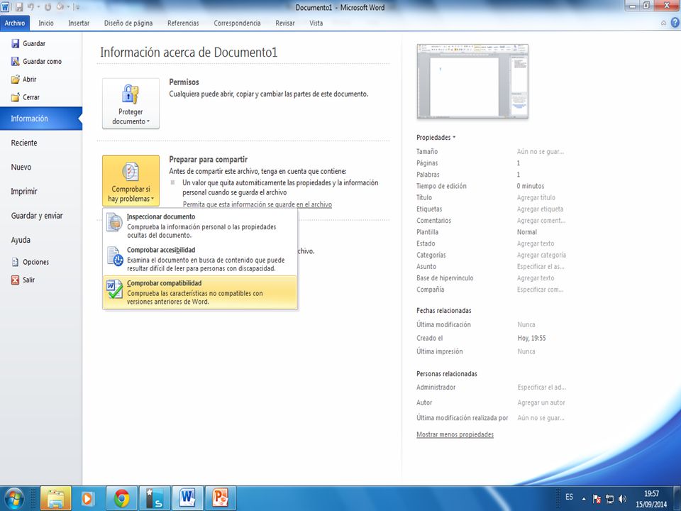
Task: Choose Inspeccionar documento menu entry
Action: click(200, 226)
